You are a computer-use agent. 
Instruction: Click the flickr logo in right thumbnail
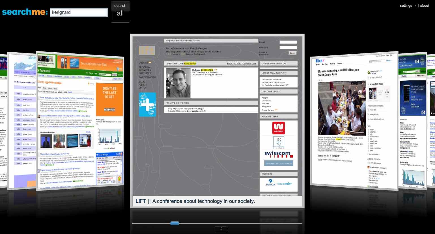pyautogui.click(x=320, y=60)
